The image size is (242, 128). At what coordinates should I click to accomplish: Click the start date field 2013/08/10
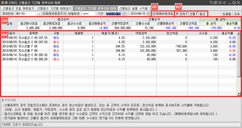tap(114, 14)
